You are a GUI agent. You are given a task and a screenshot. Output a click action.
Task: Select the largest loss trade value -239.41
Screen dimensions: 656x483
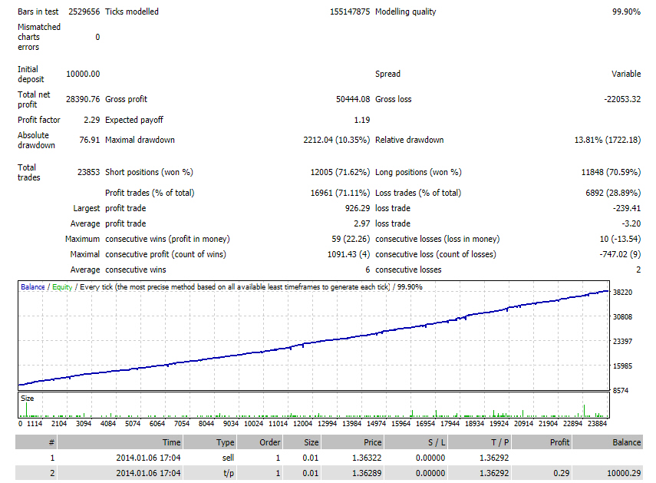626,208
